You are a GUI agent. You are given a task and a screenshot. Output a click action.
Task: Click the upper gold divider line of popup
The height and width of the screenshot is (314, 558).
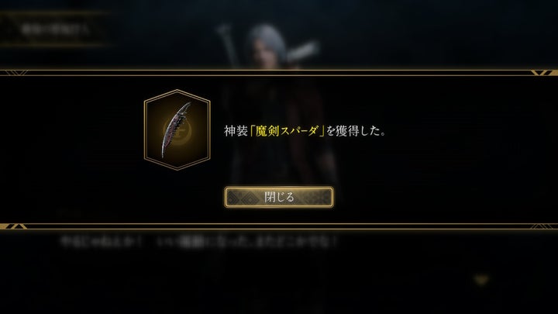pyautogui.click(x=279, y=73)
